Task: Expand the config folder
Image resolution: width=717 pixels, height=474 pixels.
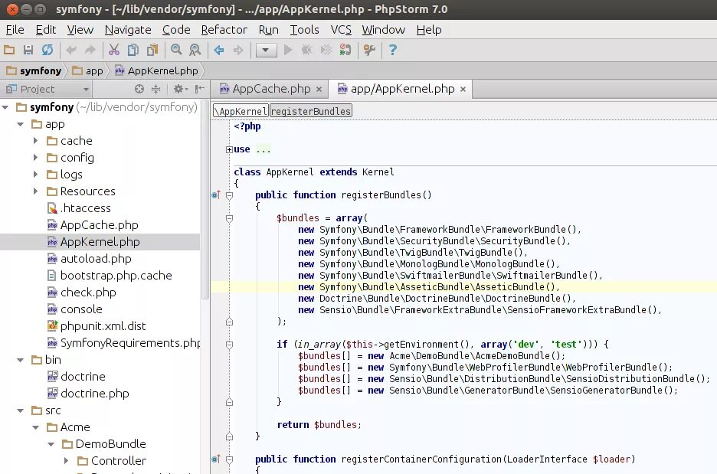Action: point(36,158)
